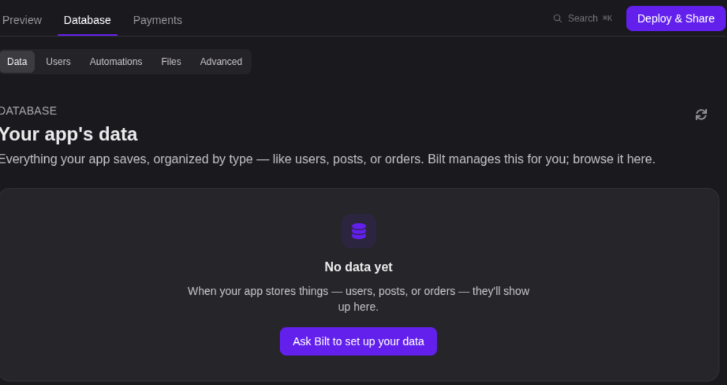Select the Data sub-tab
The height and width of the screenshot is (385, 727).
pyautogui.click(x=17, y=62)
